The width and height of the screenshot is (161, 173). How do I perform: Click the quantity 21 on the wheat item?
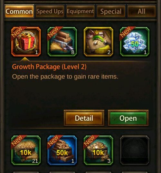35,161
